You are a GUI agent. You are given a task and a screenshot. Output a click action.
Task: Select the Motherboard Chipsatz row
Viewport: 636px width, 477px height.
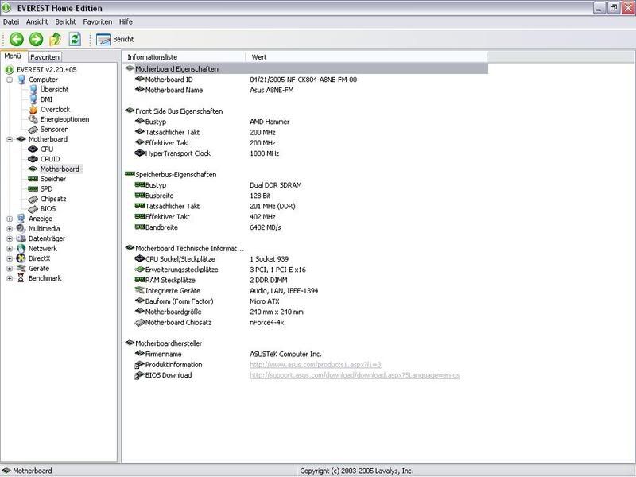(x=305, y=323)
